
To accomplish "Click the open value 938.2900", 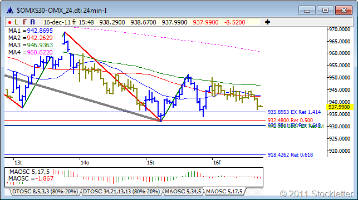I will (112, 22).
